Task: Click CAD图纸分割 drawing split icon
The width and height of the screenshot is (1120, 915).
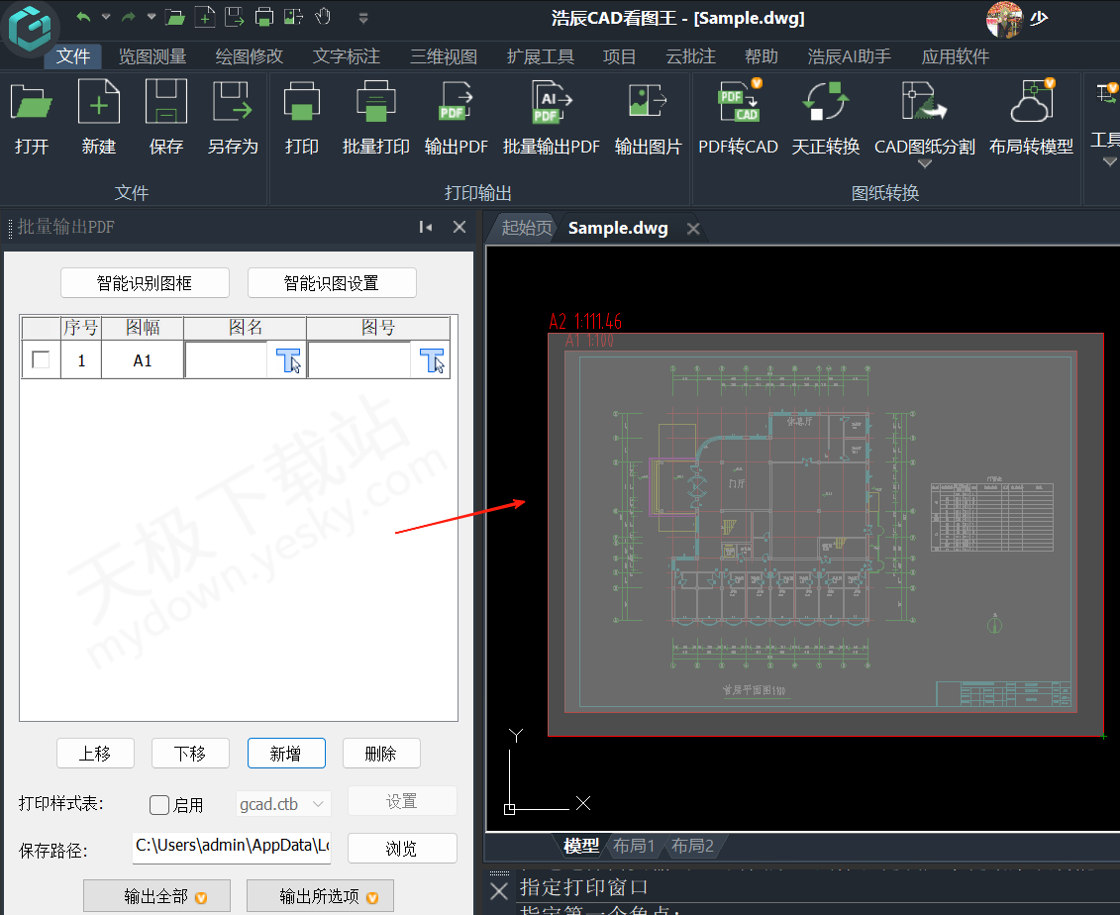Action: tap(924, 101)
